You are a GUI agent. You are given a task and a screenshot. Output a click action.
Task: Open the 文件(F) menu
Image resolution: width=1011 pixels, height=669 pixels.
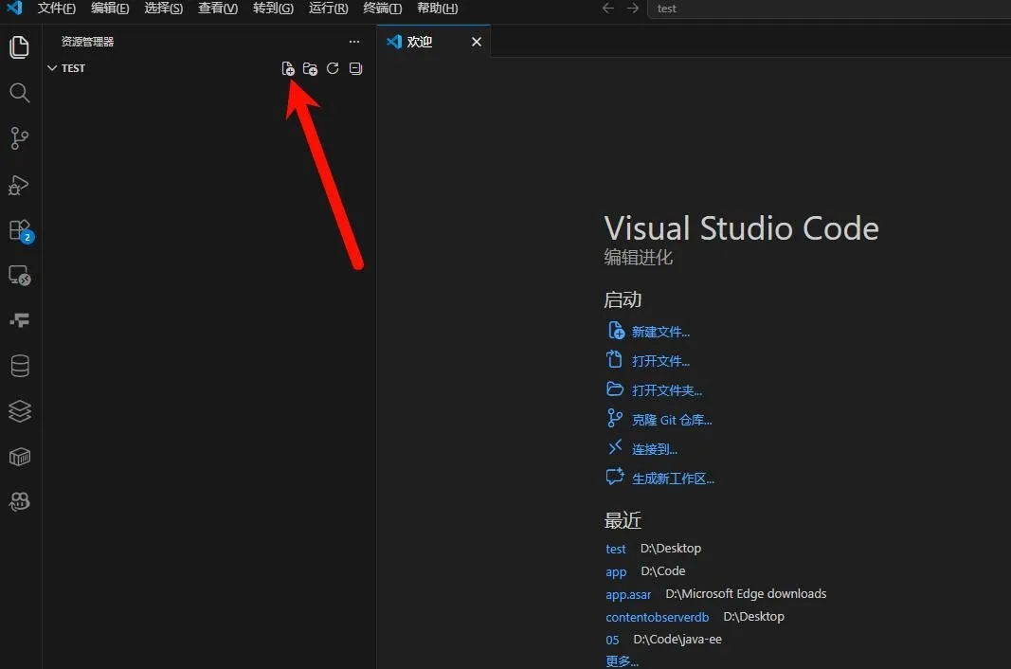(56, 9)
